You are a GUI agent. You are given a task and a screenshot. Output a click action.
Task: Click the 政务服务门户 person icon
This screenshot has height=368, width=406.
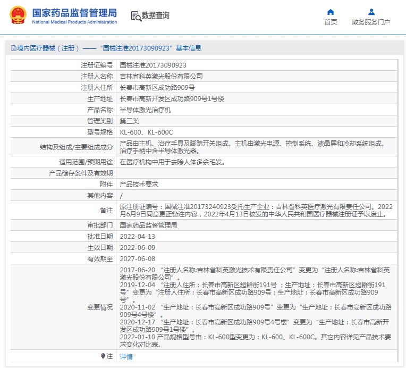371,12
